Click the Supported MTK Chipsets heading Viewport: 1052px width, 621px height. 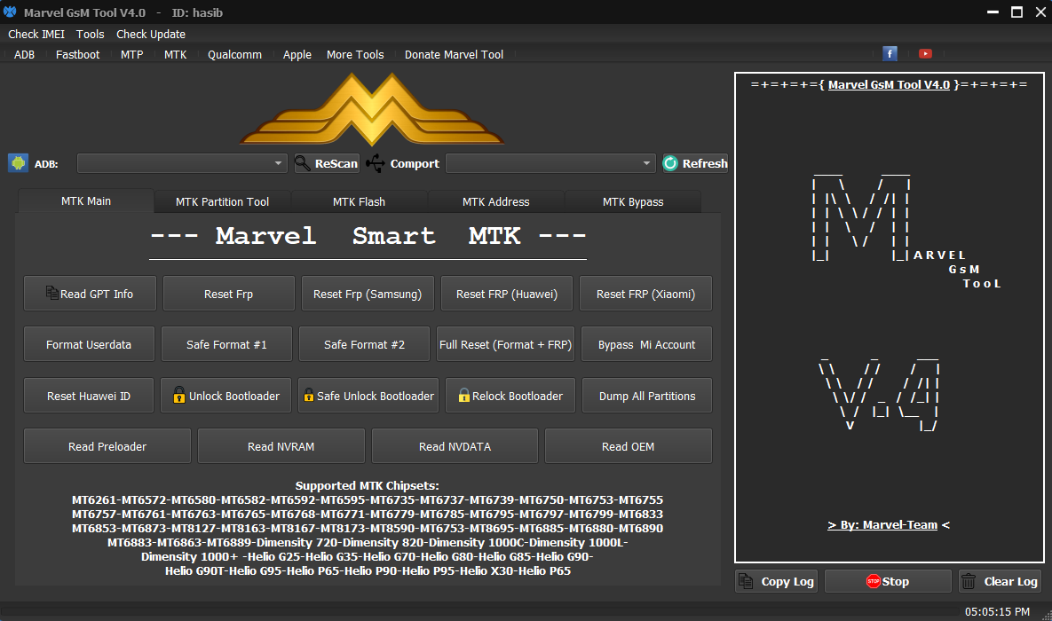coord(367,485)
